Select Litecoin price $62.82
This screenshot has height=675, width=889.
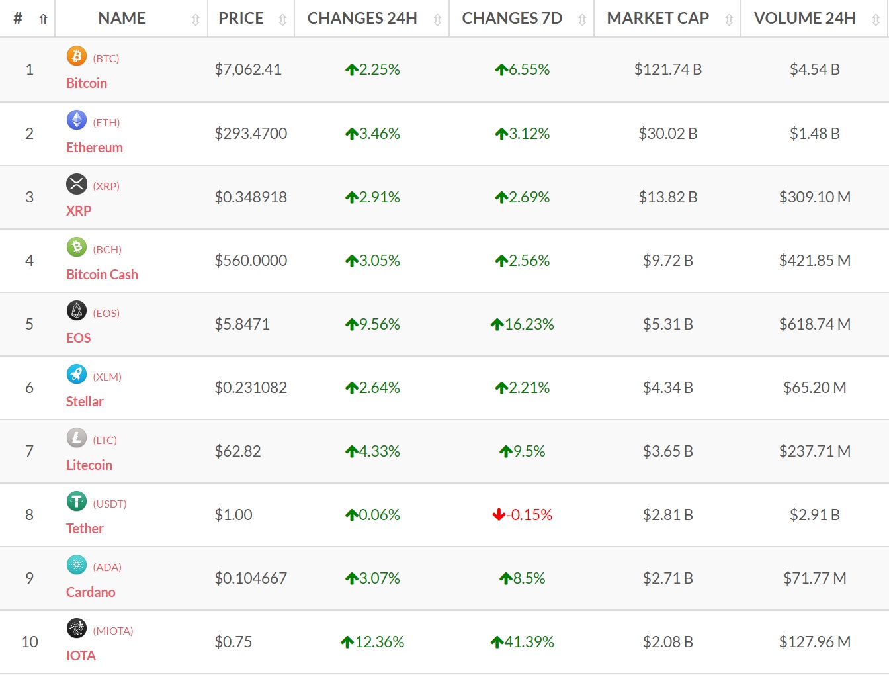click(237, 451)
